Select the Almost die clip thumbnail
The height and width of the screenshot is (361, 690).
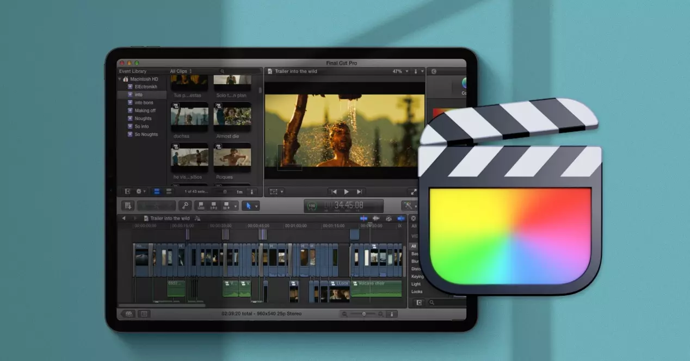(232, 117)
